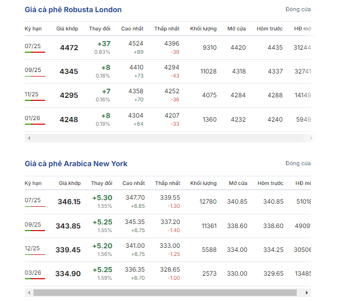Click 'Đóng cửa' status for Arabica New York
The height and width of the screenshot is (301, 344).
click(298, 163)
